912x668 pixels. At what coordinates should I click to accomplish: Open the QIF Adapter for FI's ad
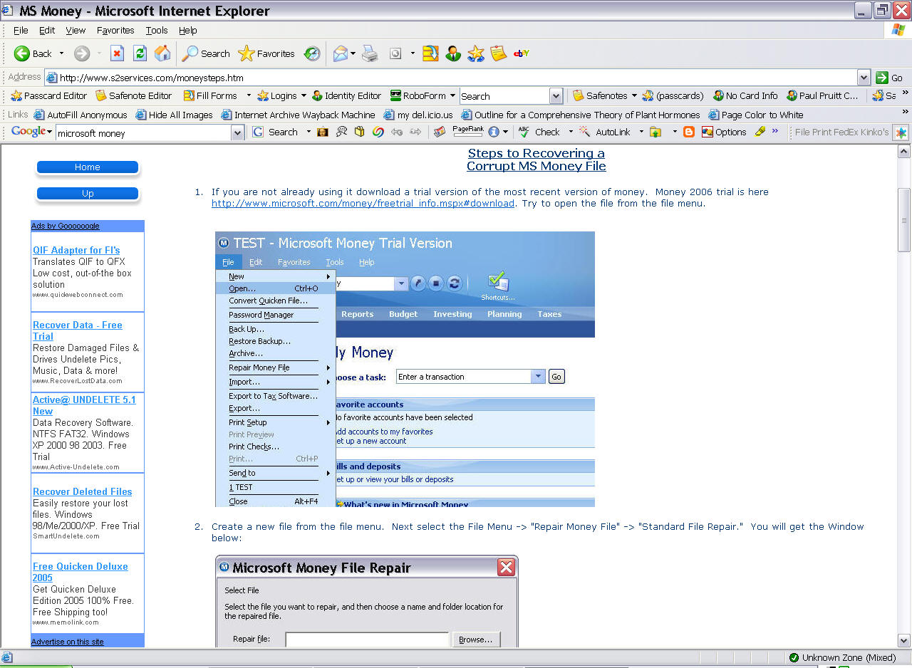pos(76,250)
